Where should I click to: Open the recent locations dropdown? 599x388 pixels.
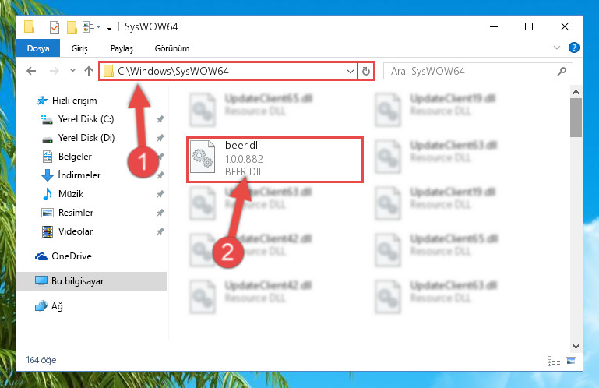click(x=72, y=71)
